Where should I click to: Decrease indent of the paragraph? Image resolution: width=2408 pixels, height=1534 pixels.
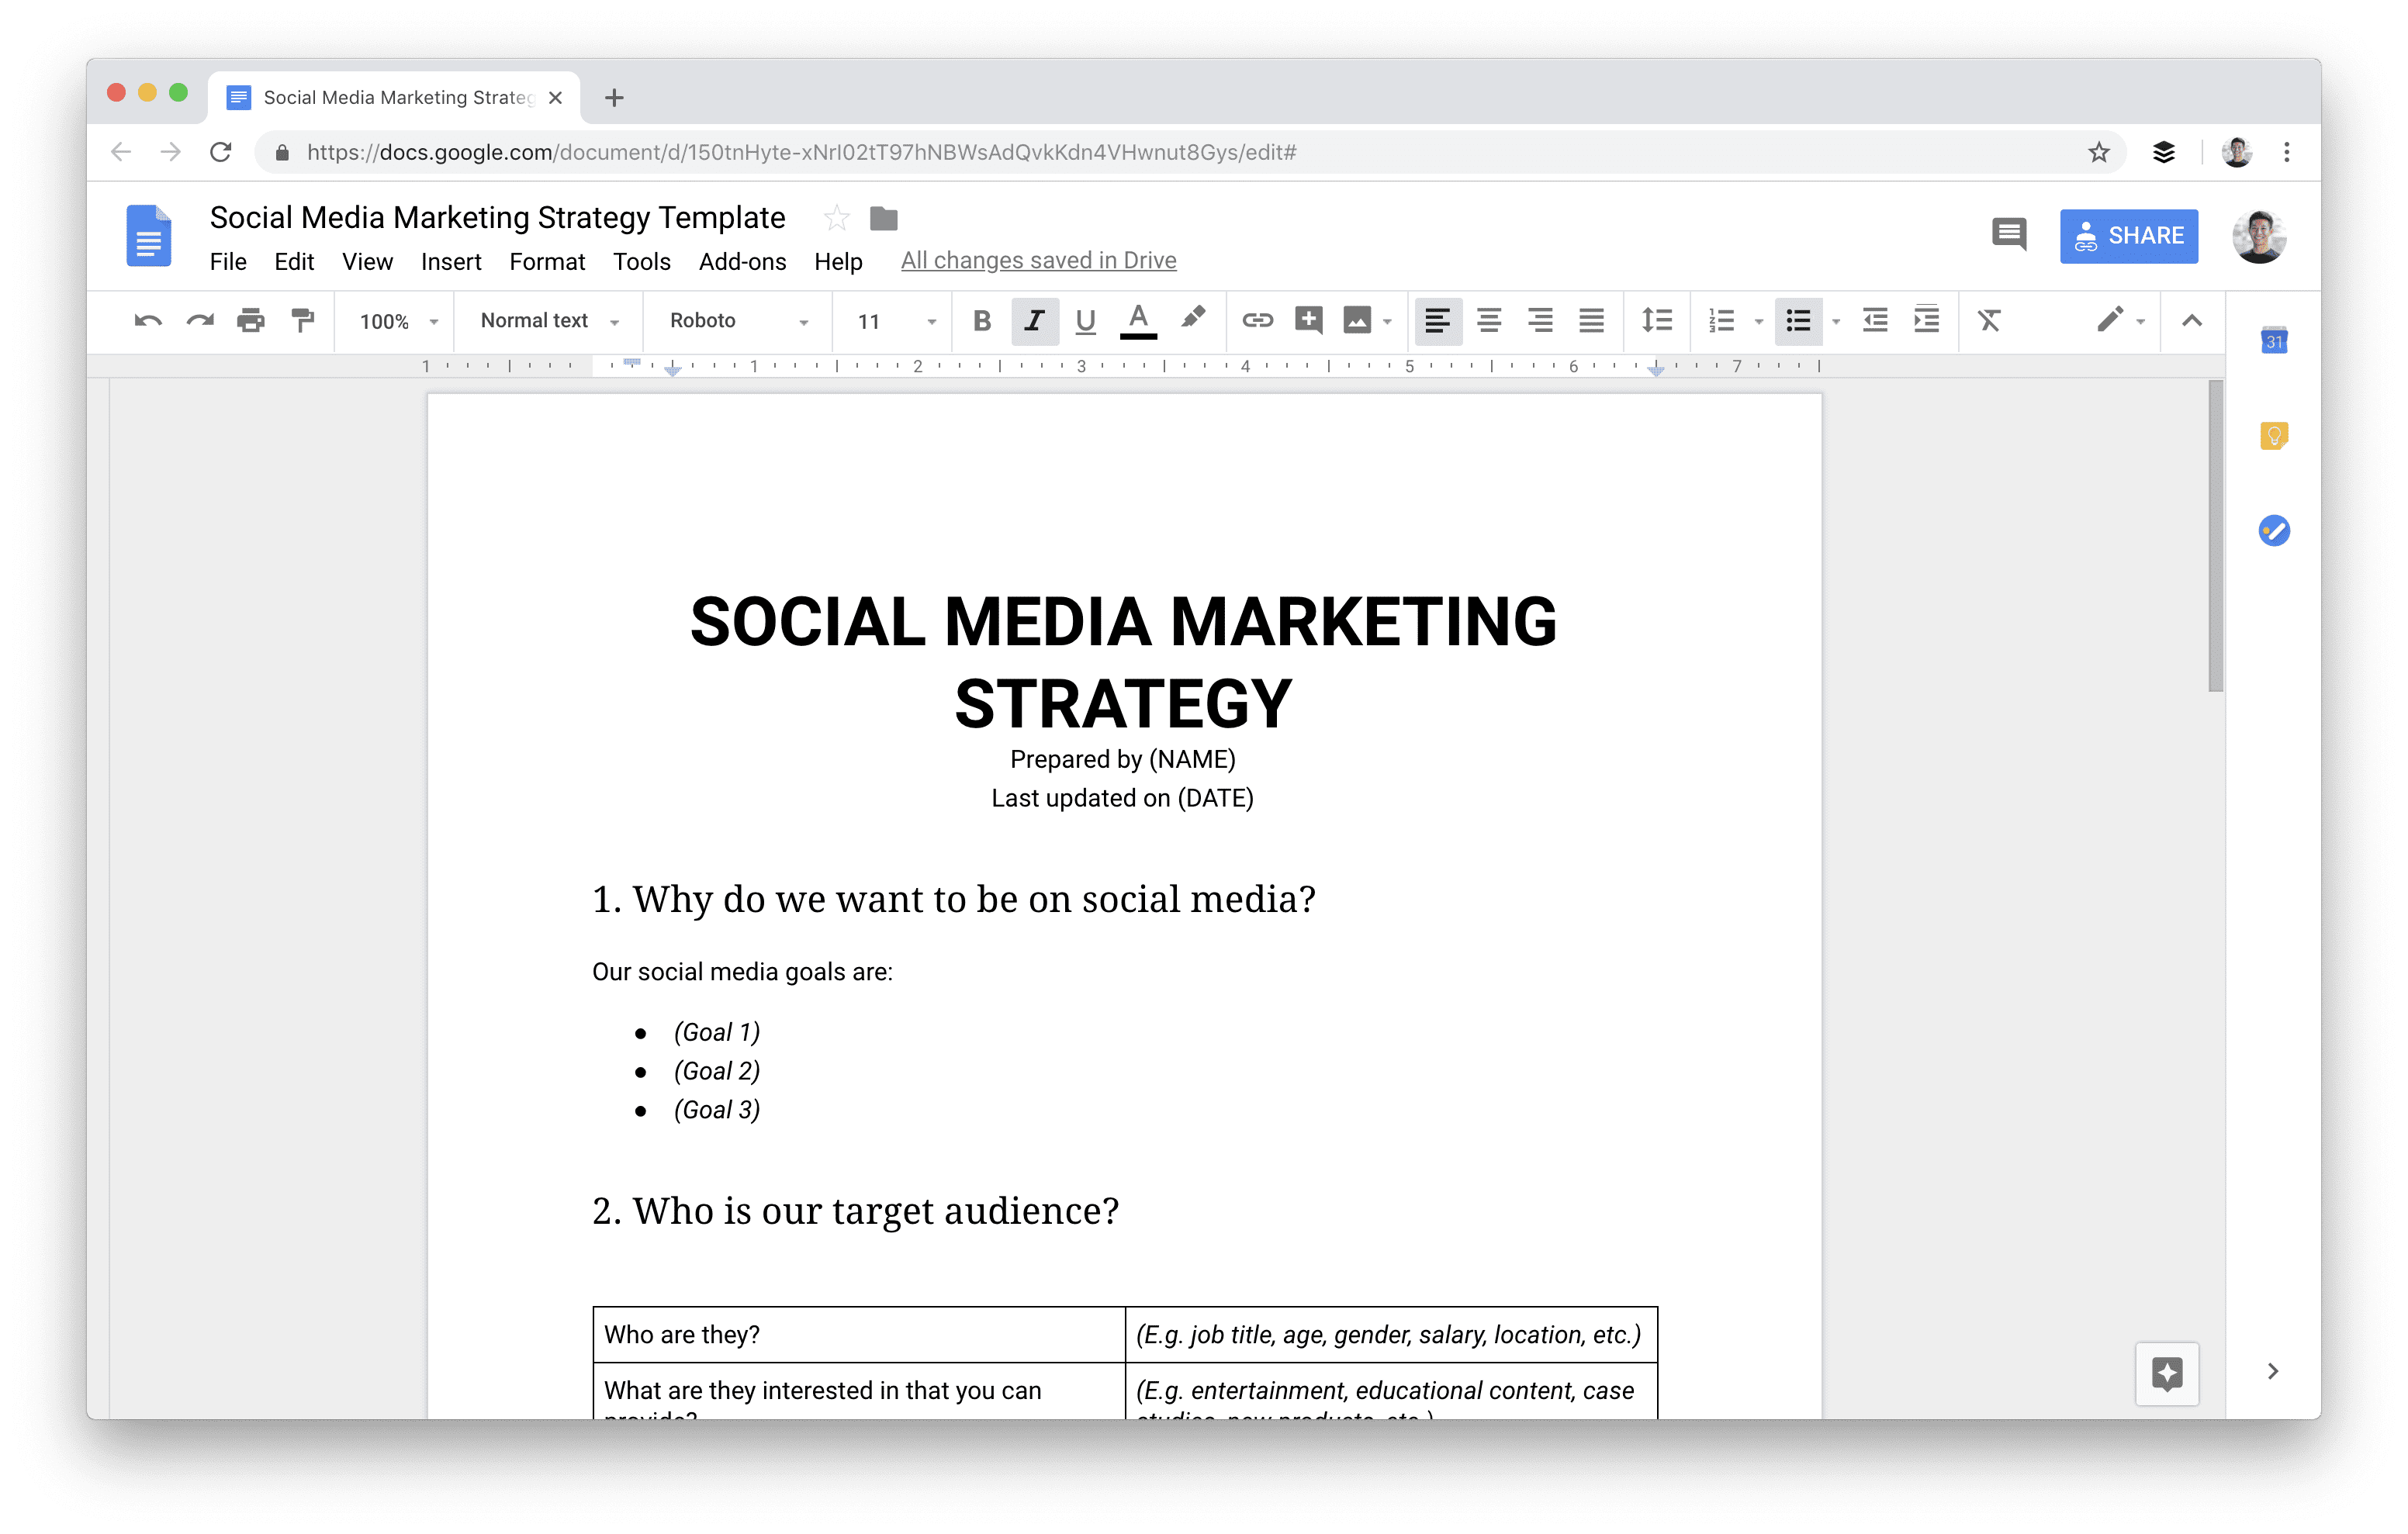(x=1875, y=321)
